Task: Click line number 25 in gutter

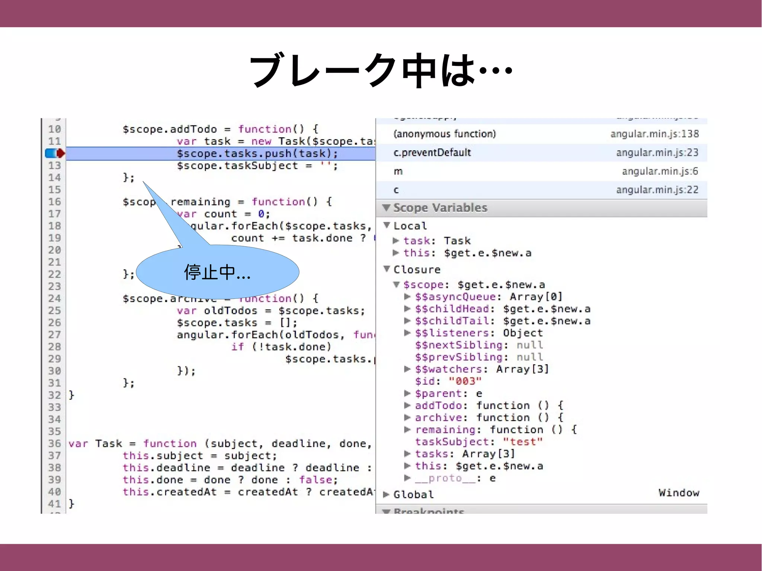Action: [x=54, y=311]
